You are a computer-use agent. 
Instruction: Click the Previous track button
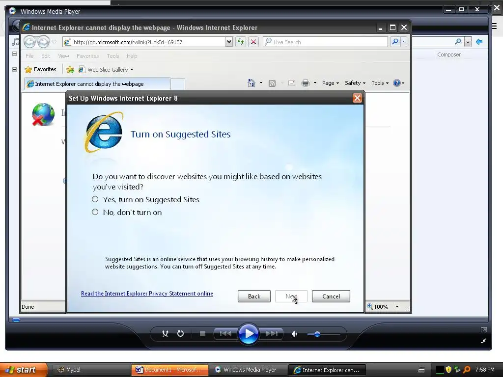tap(225, 334)
